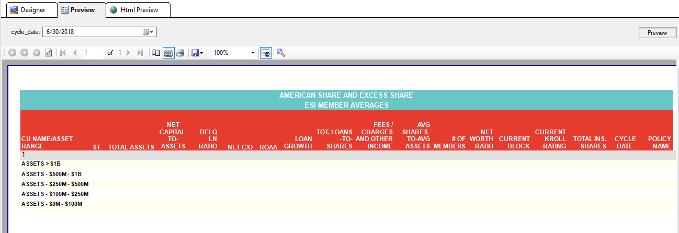Image resolution: width=679 pixels, height=233 pixels.
Task: Click the Forward navigation arrow icon
Action: [x=24, y=53]
